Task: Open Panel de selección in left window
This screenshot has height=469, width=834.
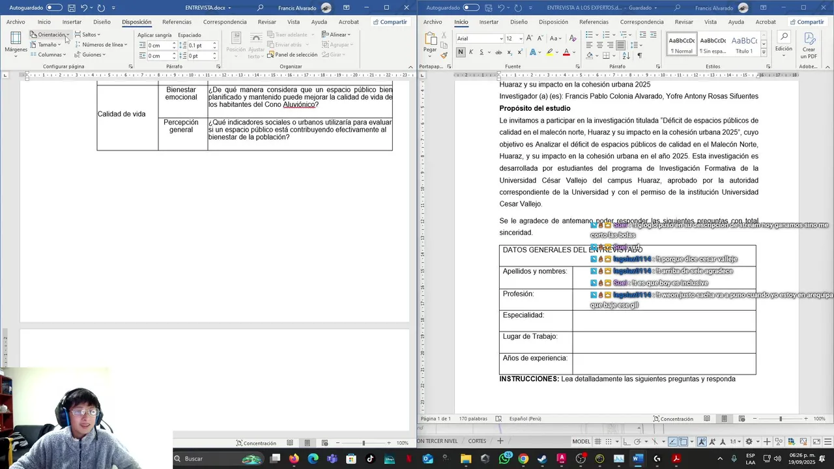Action: click(x=292, y=55)
